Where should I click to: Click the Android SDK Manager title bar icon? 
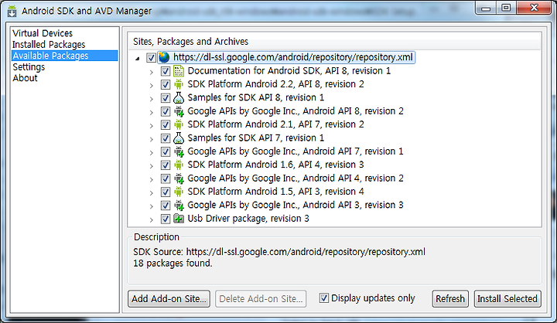[12, 12]
